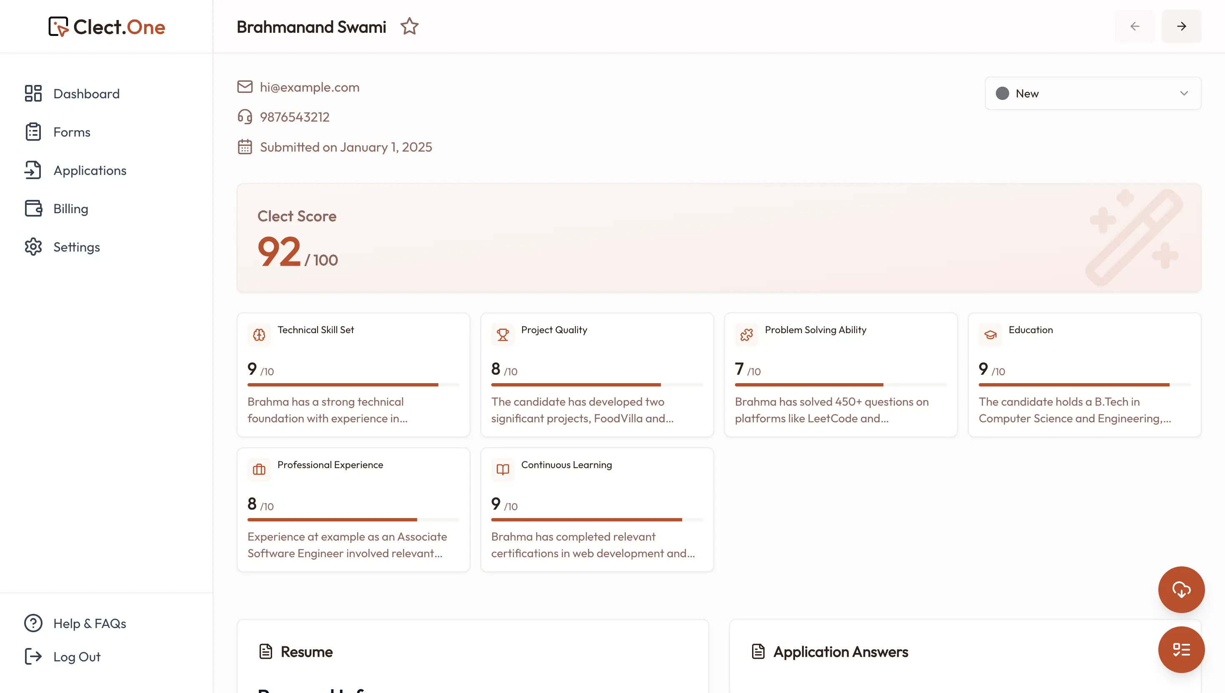Open Settings in the sidebar

click(76, 247)
